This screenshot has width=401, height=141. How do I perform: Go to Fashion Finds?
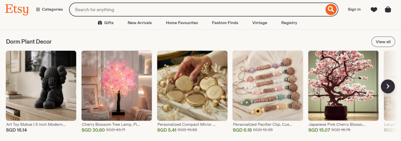point(225,23)
